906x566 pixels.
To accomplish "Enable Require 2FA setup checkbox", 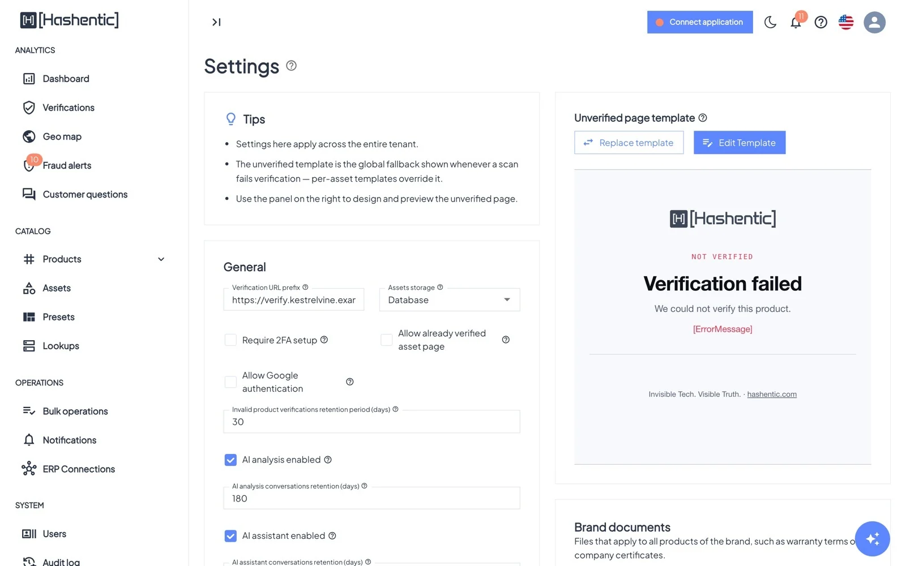I will pos(230,340).
